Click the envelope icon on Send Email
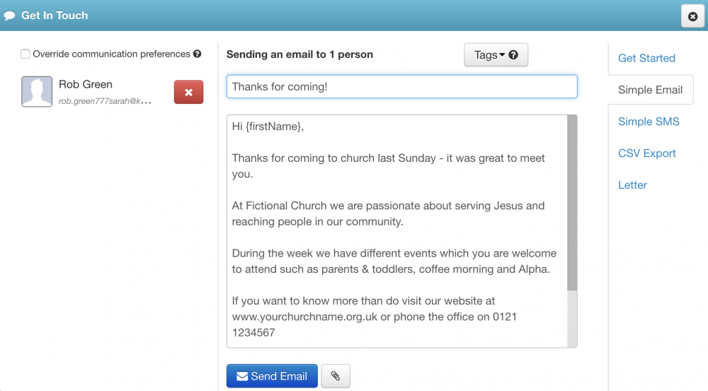This screenshot has width=708, height=391. (x=242, y=376)
